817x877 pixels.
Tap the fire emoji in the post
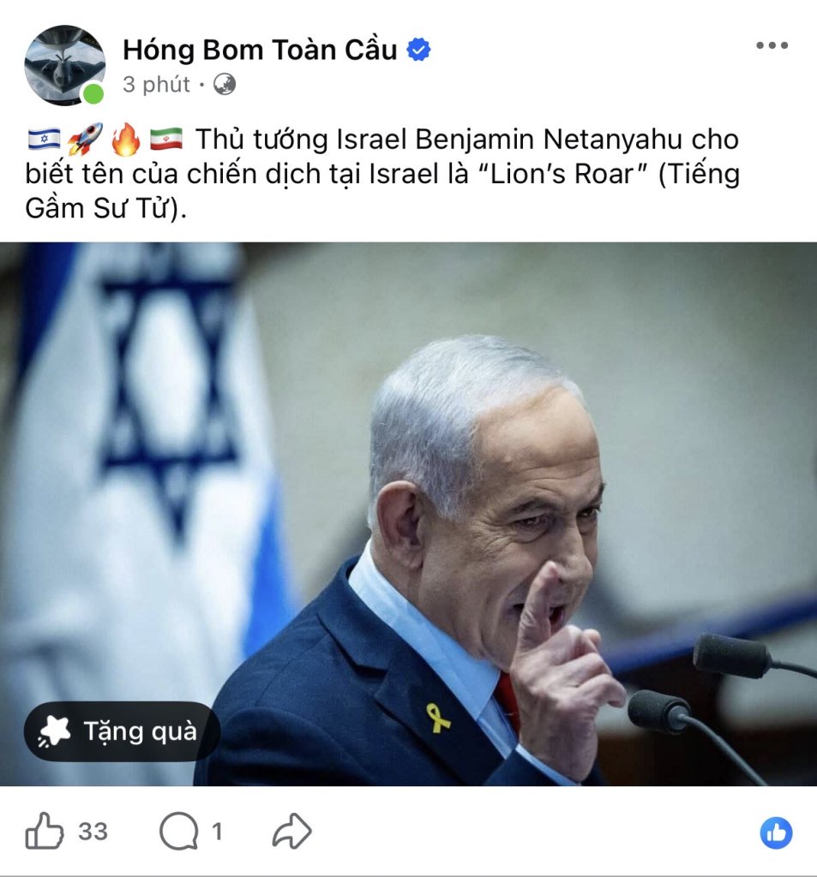coord(125,139)
